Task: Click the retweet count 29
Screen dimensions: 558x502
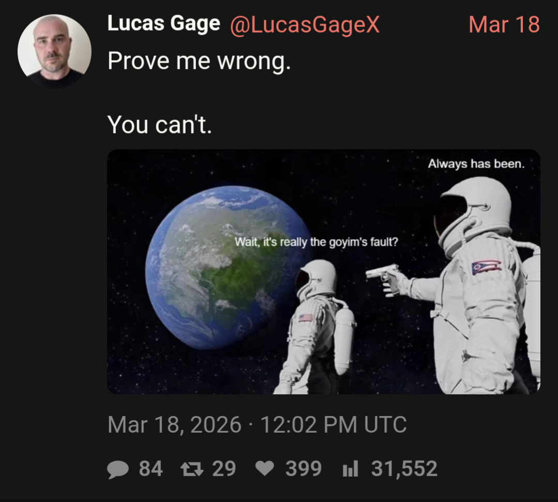Action: coord(224,468)
